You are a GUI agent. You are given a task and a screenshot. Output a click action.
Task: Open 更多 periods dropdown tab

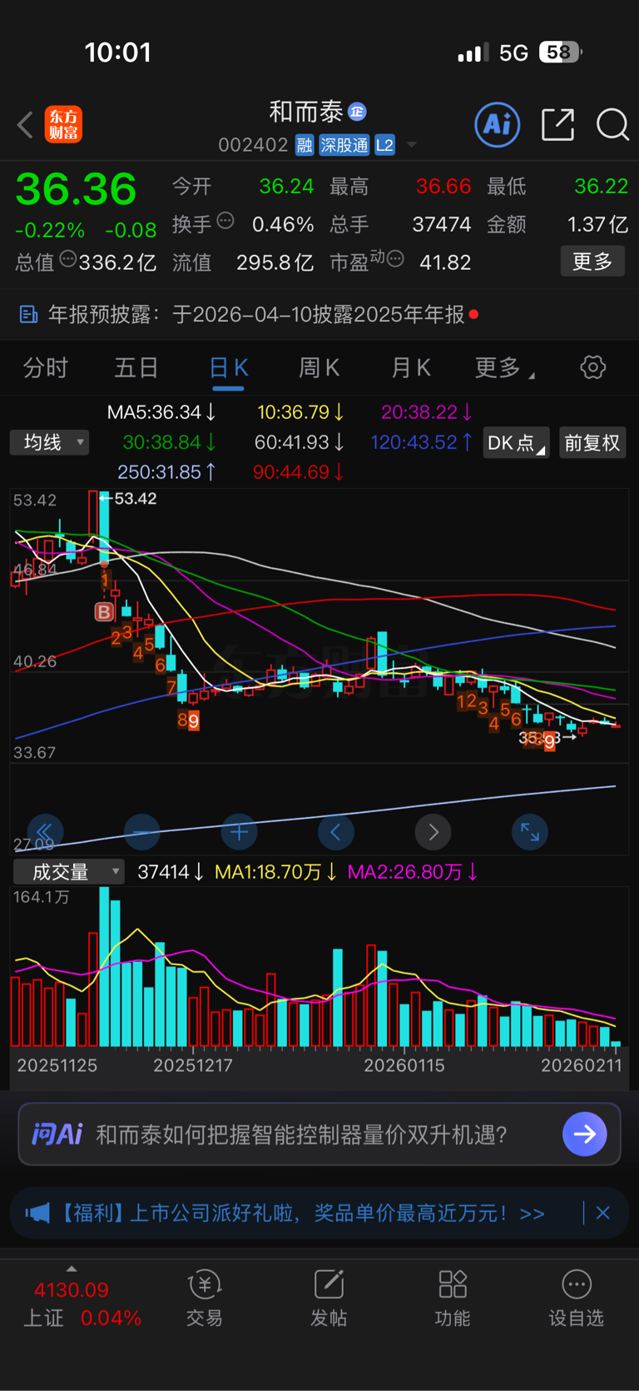pos(504,367)
